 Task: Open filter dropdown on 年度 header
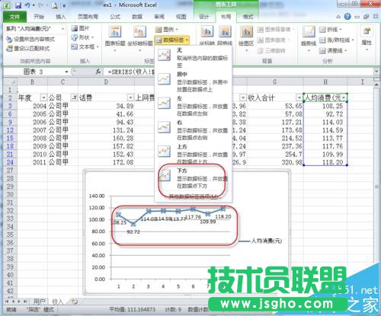tap(43, 97)
